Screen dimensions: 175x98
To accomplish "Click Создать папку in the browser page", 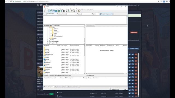I will tap(134, 49).
